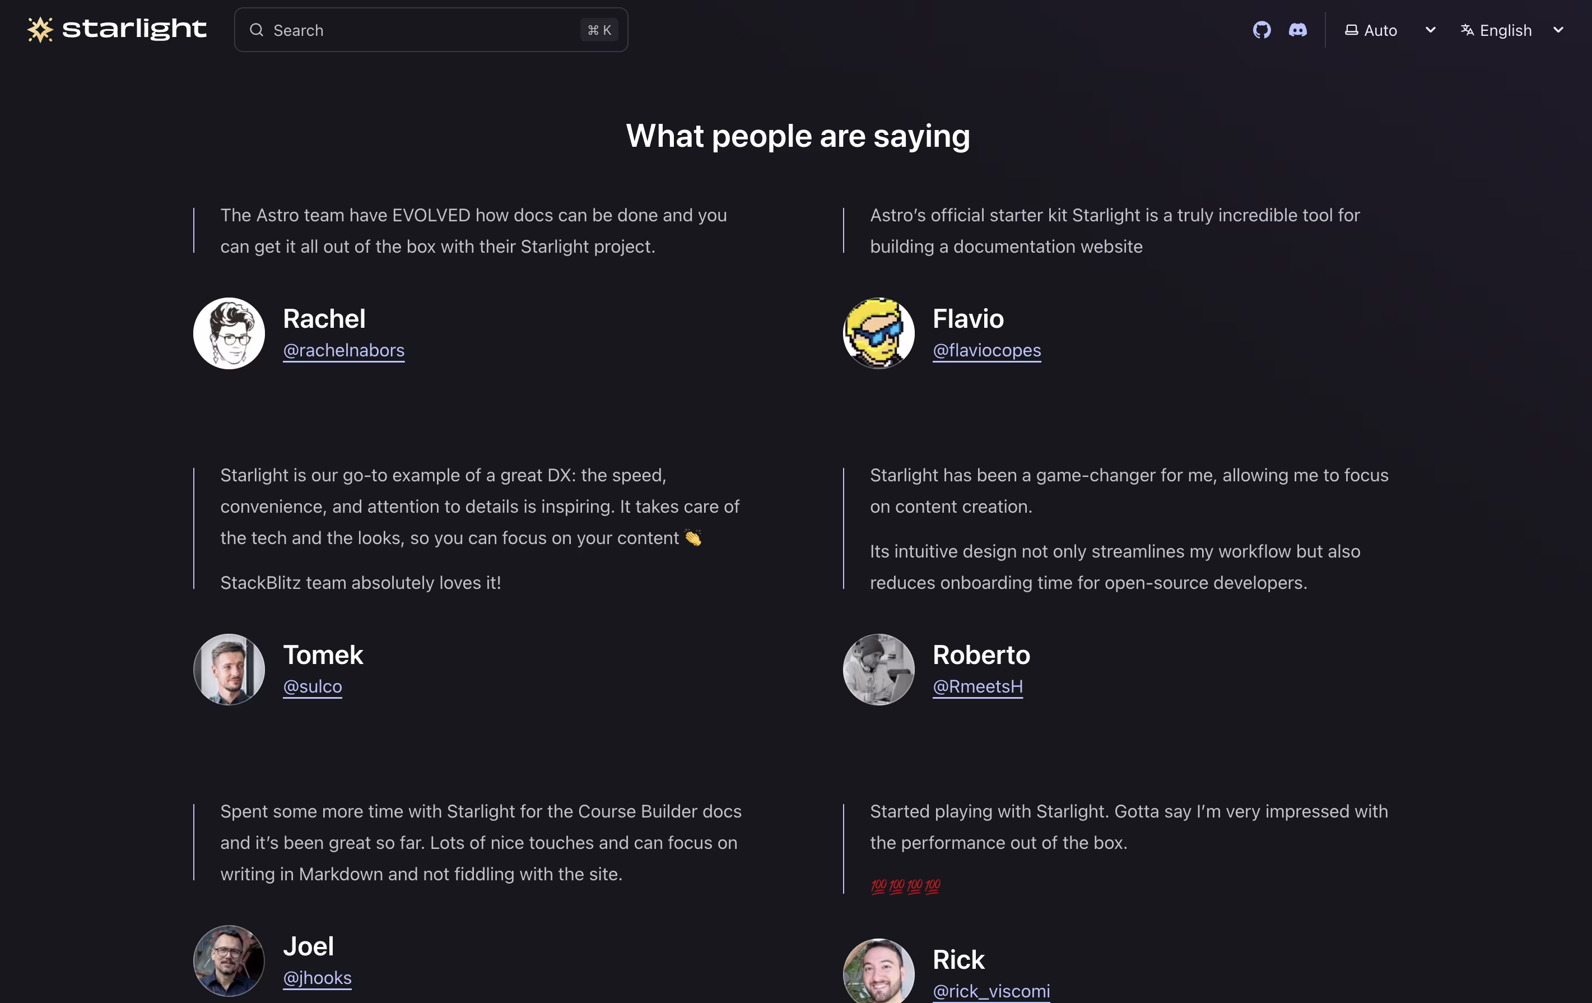Image resolution: width=1592 pixels, height=1003 pixels.
Task: Click the Starlight logo star icon
Action: pyautogui.click(x=39, y=29)
